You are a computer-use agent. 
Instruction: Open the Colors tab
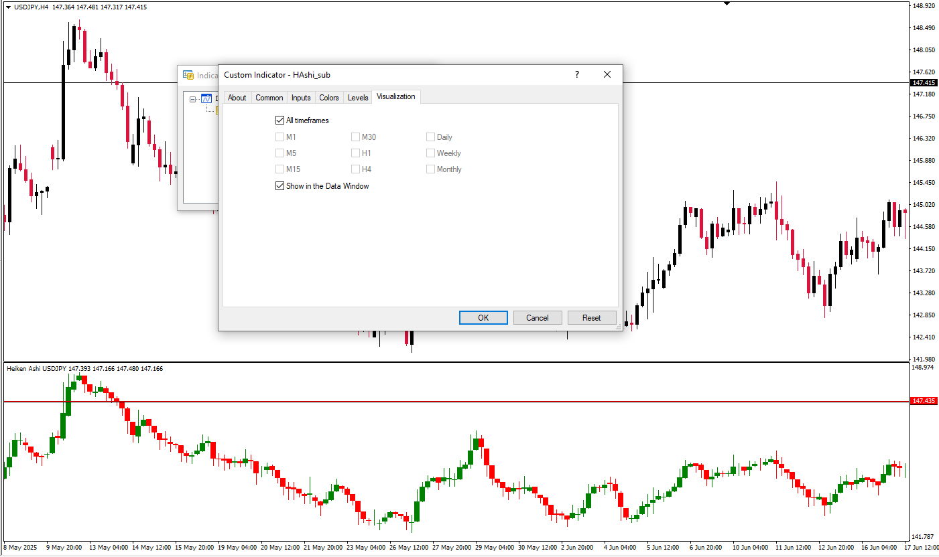coord(328,98)
